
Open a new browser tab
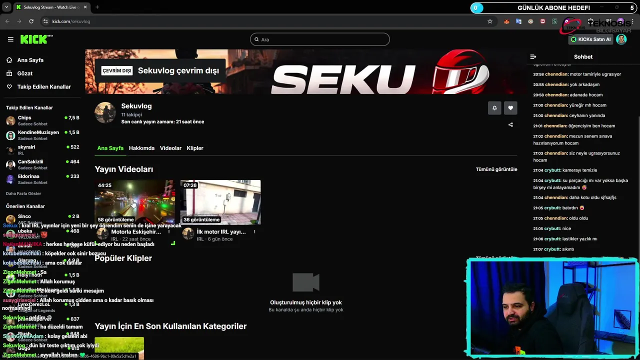pyautogui.click(x=97, y=7)
